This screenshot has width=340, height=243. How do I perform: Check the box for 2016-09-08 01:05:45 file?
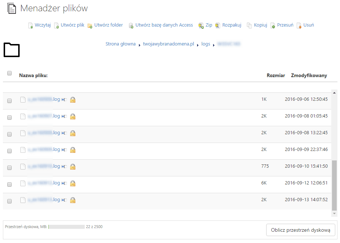(9, 117)
